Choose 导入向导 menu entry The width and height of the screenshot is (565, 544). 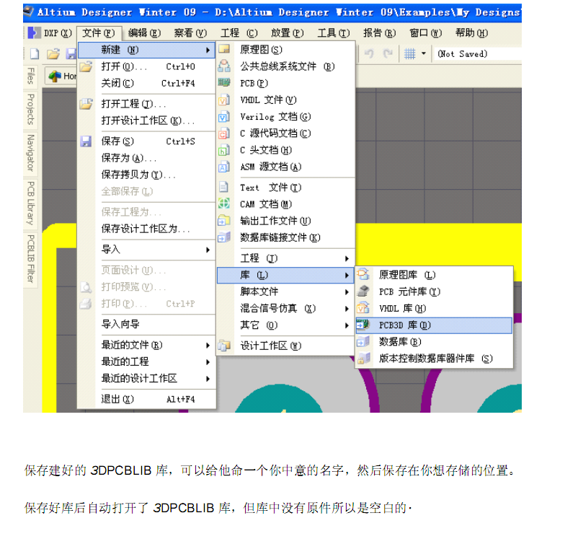[x=146, y=324]
